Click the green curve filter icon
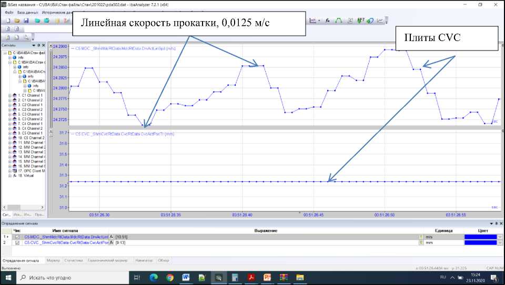 (x=338, y=21)
